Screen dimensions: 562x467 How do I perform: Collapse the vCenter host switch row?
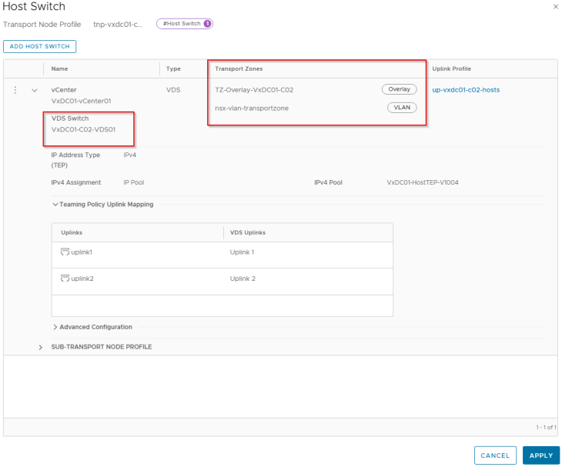click(x=35, y=90)
